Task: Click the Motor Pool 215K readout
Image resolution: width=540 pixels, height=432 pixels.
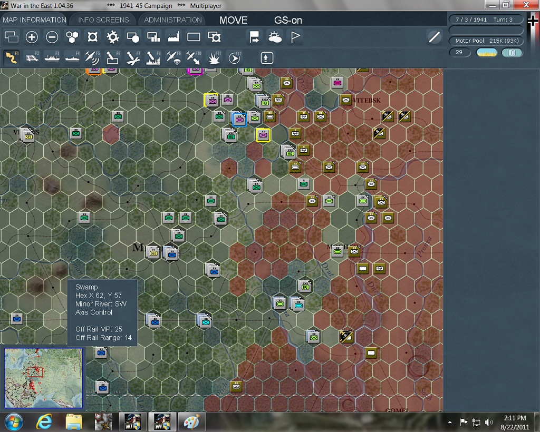Action: pos(486,41)
